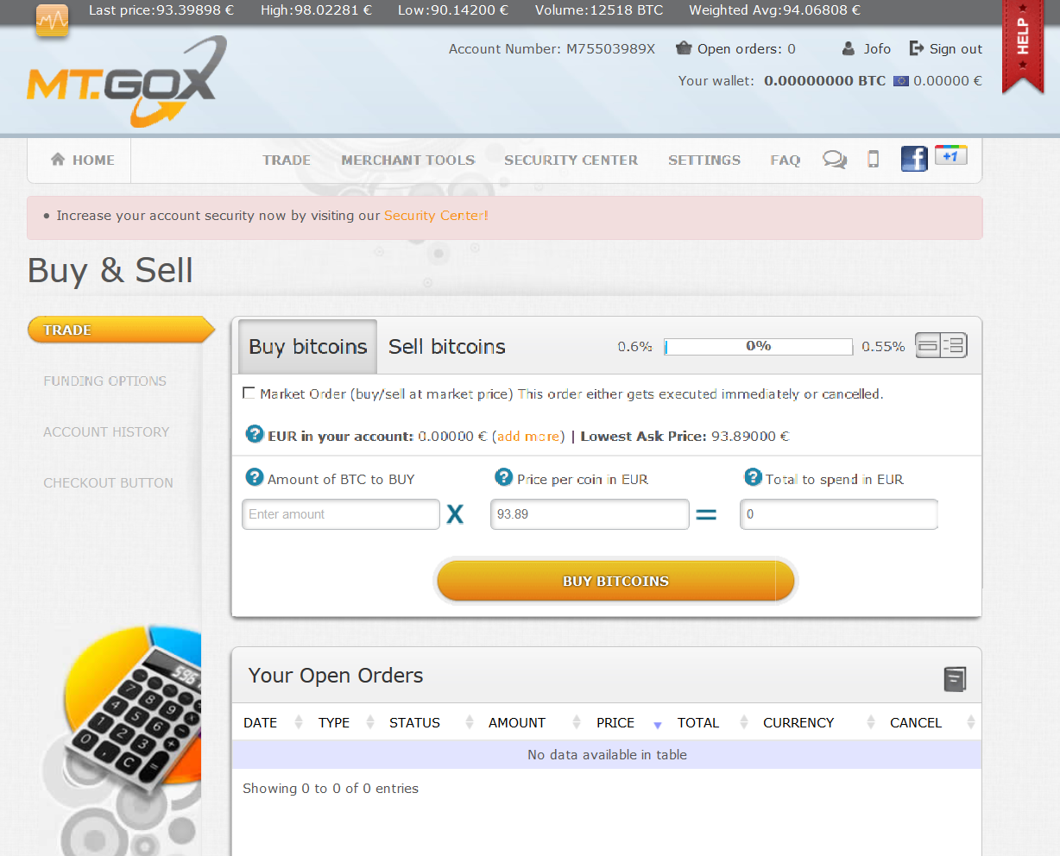Click the High:98.02281 € ticker
Screen dimensions: 1060x856
(316, 10)
